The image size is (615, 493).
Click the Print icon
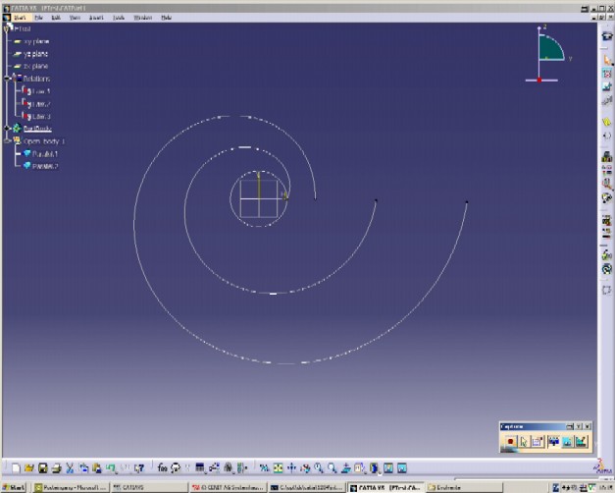(x=57, y=467)
